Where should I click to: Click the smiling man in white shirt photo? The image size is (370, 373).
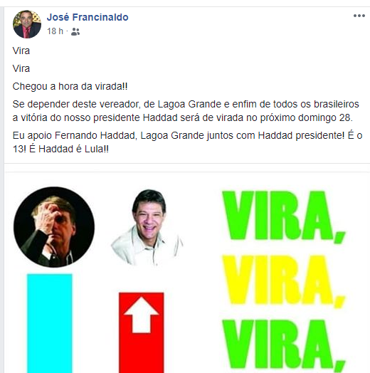coord(147,227)
